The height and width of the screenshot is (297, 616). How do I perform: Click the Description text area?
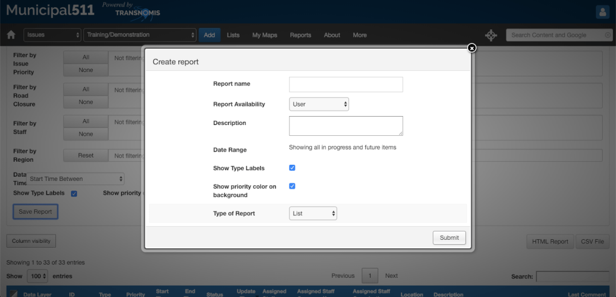(x=345, y=126)
